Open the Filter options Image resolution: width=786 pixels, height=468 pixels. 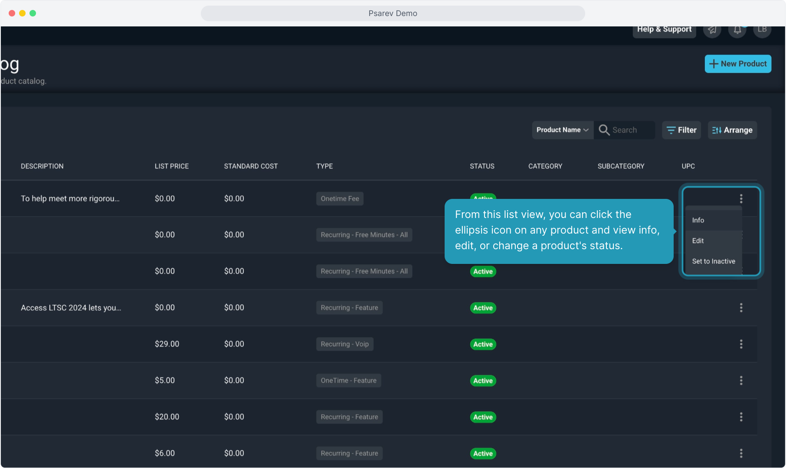(x=681, y=130)
